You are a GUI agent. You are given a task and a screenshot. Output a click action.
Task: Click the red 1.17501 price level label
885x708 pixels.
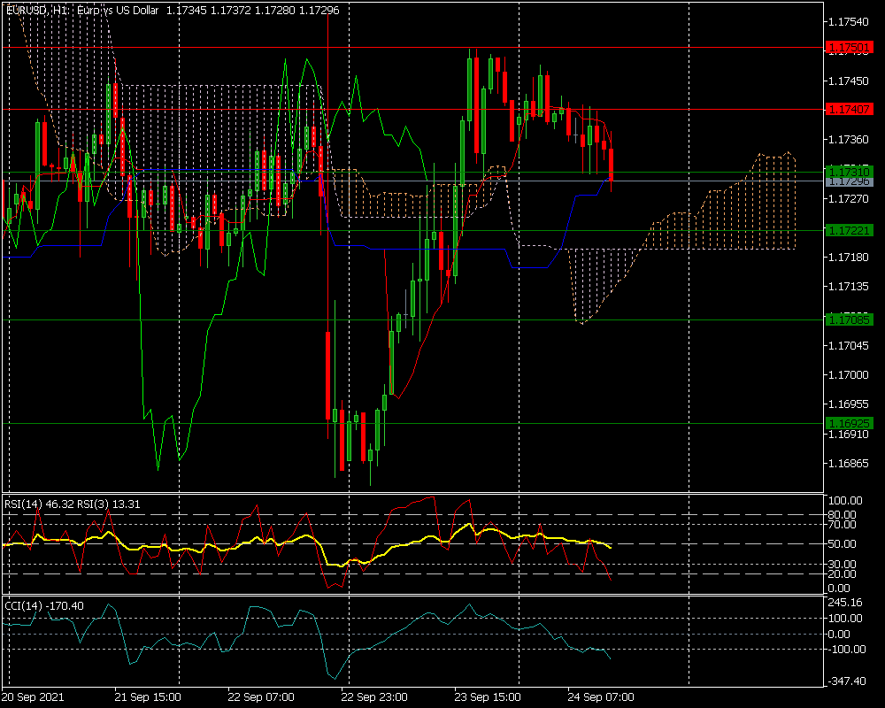[849, 47]
